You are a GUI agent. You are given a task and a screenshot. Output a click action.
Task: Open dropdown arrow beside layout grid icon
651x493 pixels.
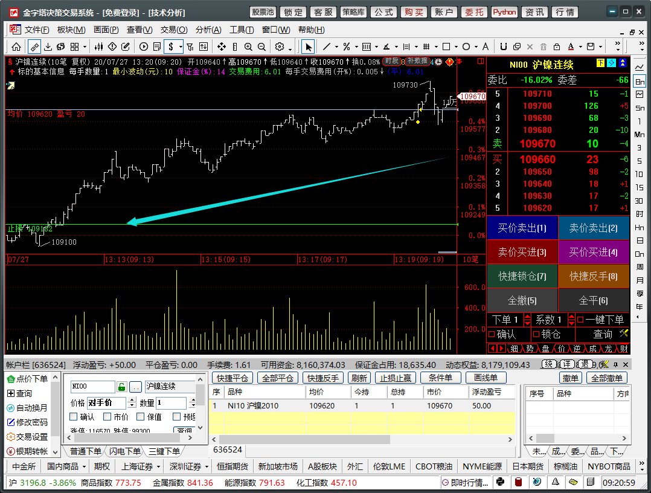point(85,47)
